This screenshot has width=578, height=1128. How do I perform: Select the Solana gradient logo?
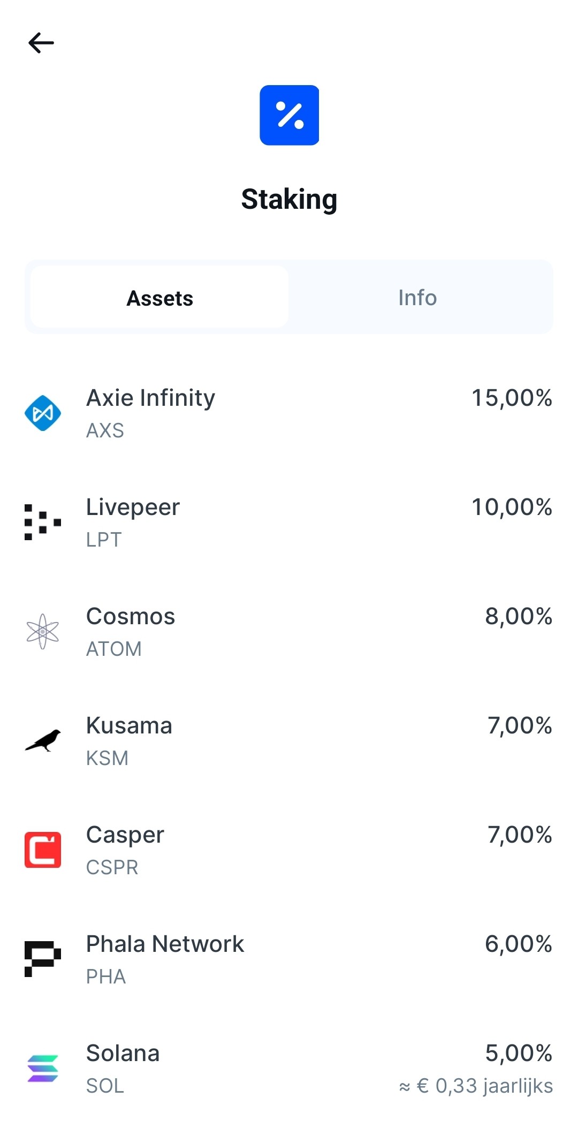43,1069
